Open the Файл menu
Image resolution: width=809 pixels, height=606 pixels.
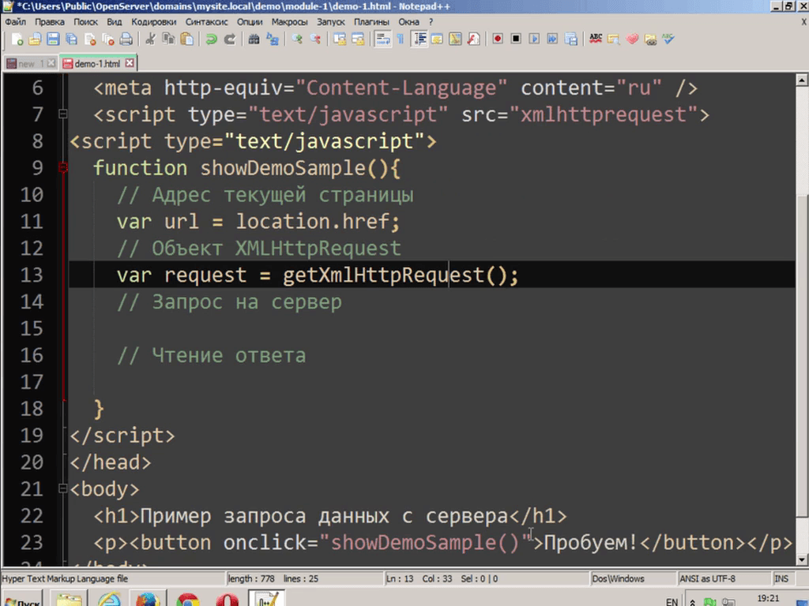[x=16, y=22]
